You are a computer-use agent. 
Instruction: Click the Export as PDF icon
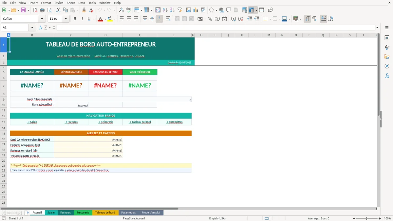pyautogui.click(x=35, y=10)
